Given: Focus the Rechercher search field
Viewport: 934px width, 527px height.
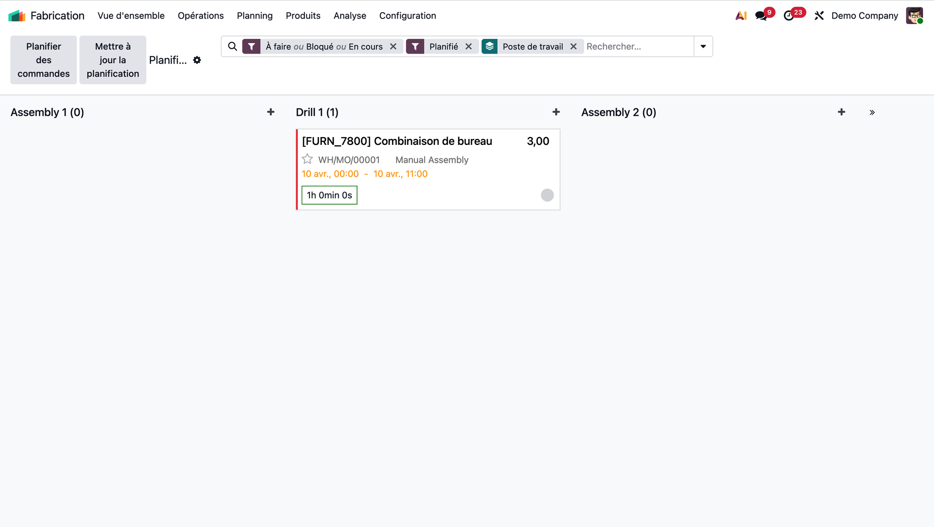Looking at the screenshot, I should tap(637, 47).
